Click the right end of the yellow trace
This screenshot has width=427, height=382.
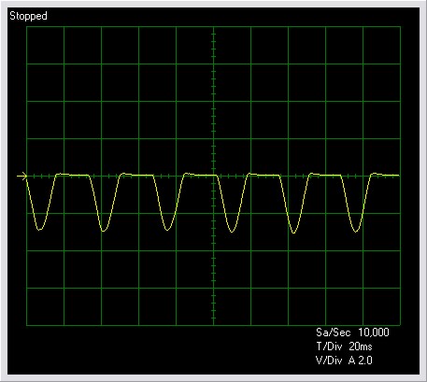click(398, 176)
